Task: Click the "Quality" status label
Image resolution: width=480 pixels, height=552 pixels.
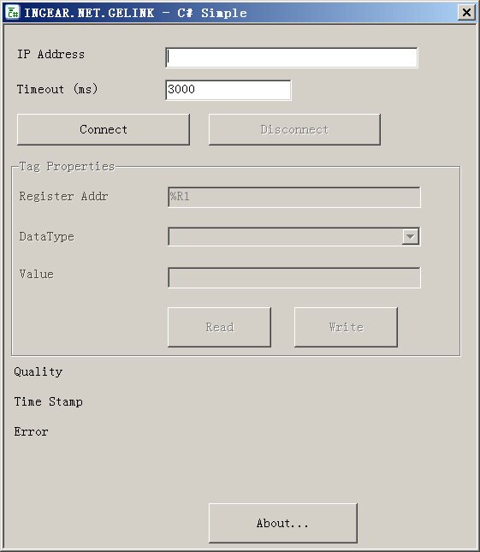Action: (39, 371)
